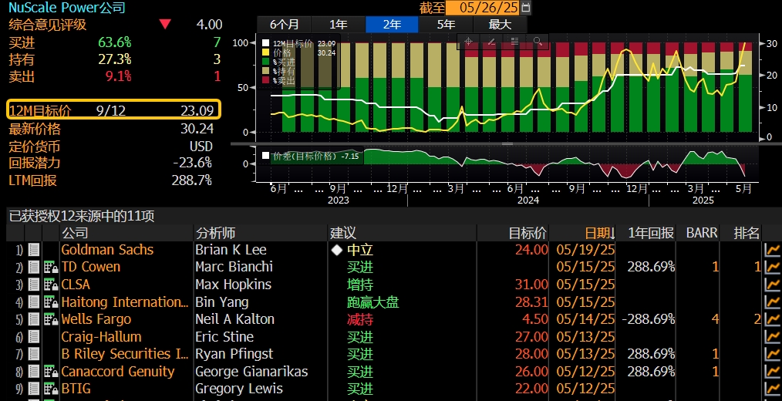Switch chart range to 5年
The height and width of the screenshot is (401, 782).
[x=446, y=25]
